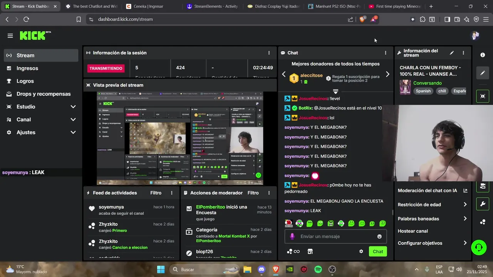Toggle the Brave sidebar panel icon
The height and width of the screenshot is (277, 493).
pyautogui.click(x=447, y=19)
